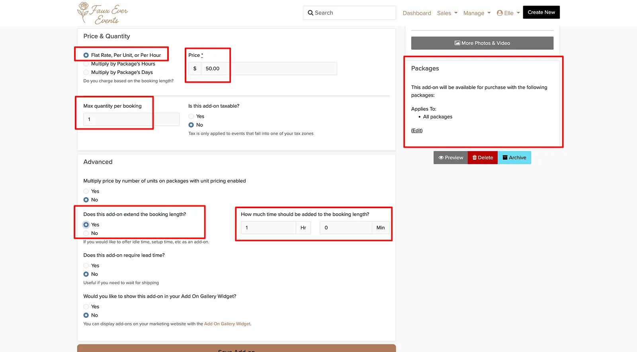Image resolution: width=637 pixels, height=352 pixels.
Task: Click the Preview button
Action: [451, 158]
